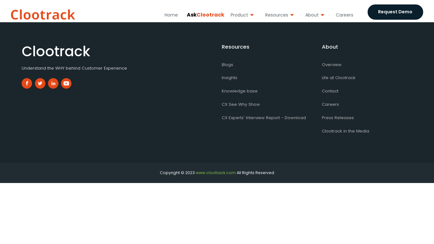Viewport: 434px width, 244px height.
Task: Open the Overview footer link
Action: (332, 64)
